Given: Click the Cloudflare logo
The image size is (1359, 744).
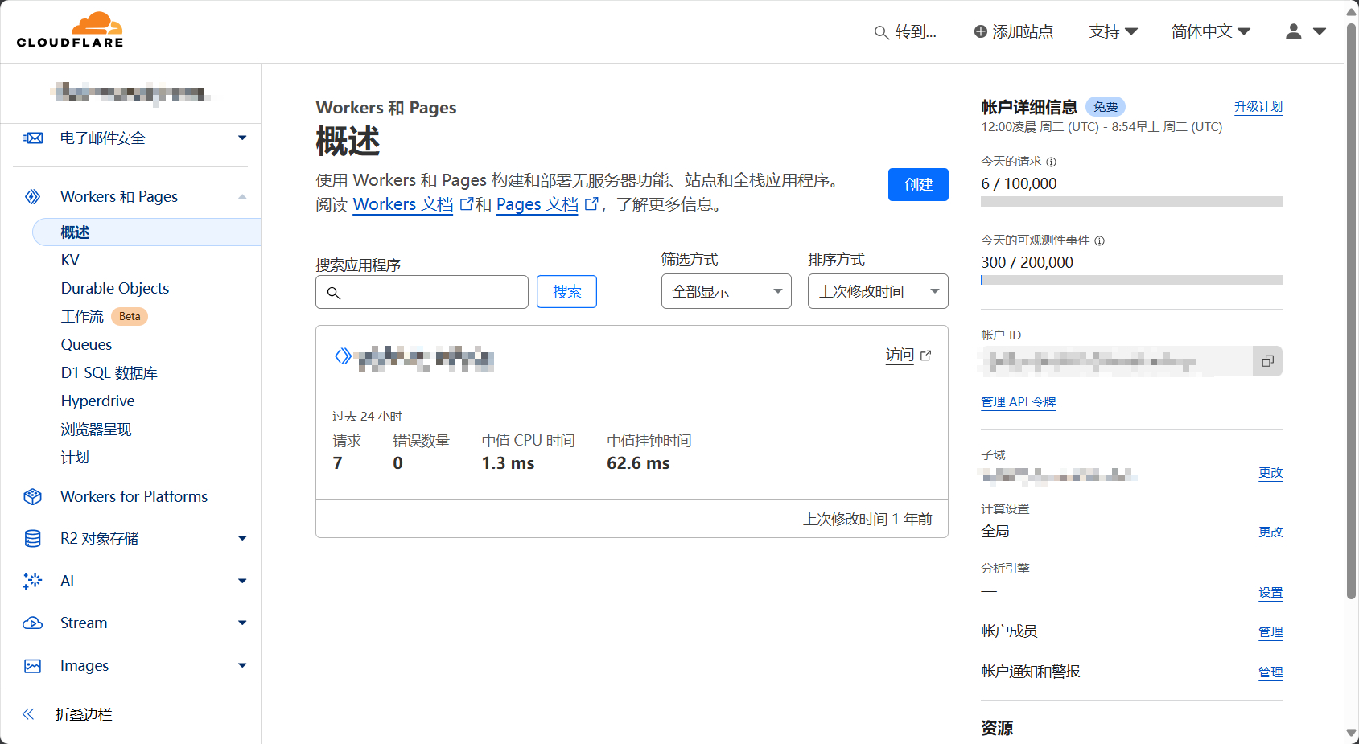Looking at the screenshot, I should pyautogui.click(x=69, y=29).
